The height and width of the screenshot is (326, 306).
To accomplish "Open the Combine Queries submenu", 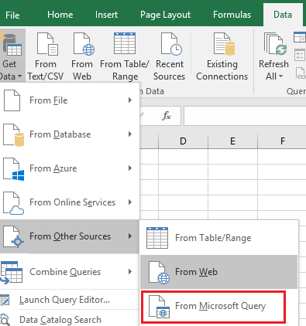I will [70, 272].
